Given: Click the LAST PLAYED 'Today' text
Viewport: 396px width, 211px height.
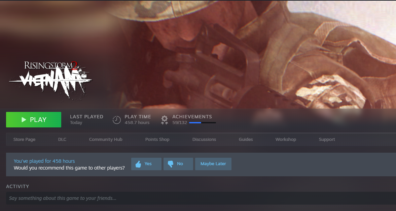Looking at the screenshot, I should click(76, 123).
